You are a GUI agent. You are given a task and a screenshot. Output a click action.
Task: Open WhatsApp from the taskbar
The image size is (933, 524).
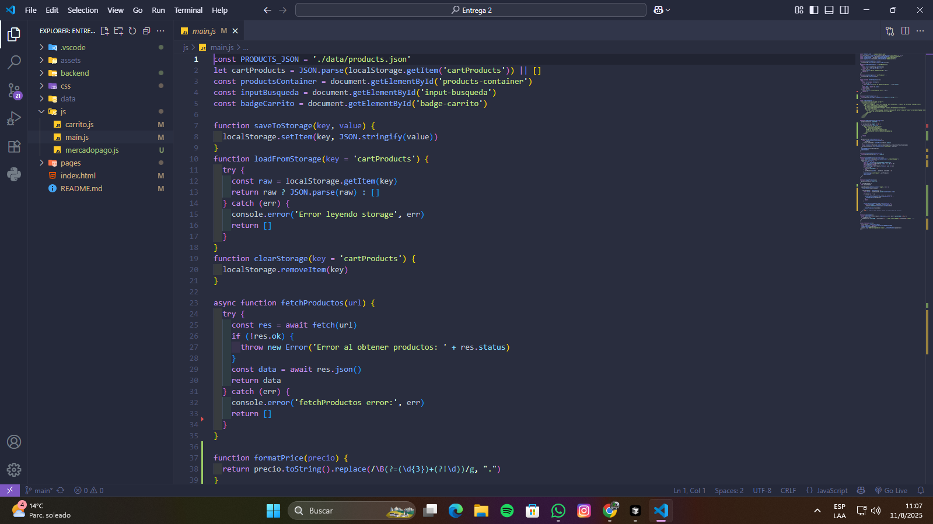(x=558, y=511)
